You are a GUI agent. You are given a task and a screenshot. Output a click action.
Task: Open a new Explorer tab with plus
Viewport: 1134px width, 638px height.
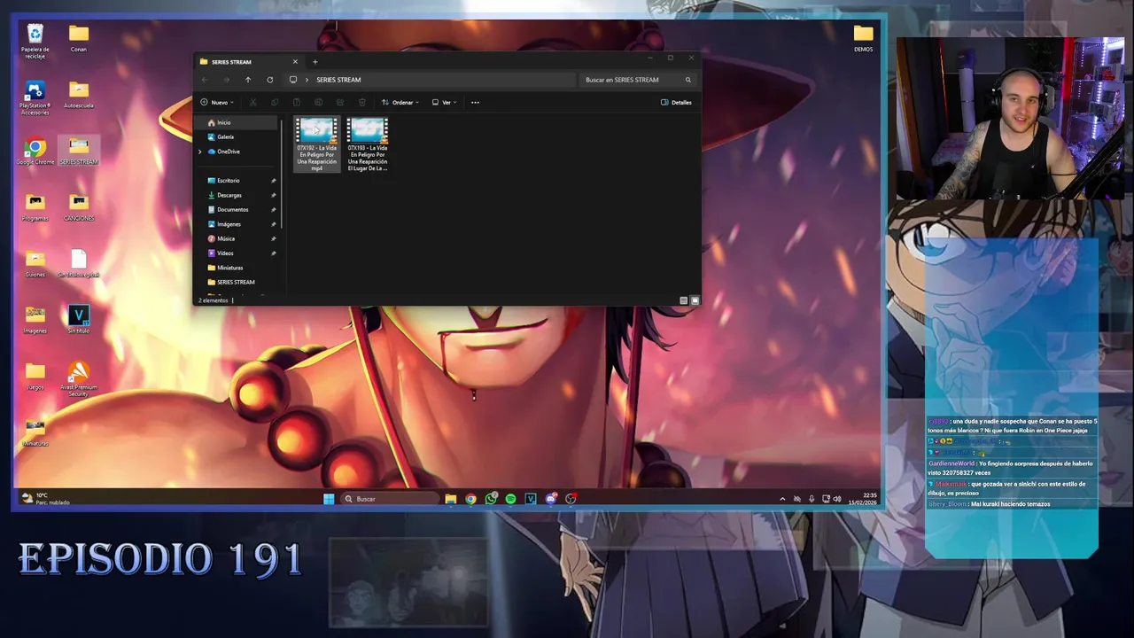click(x=315, y=62)
